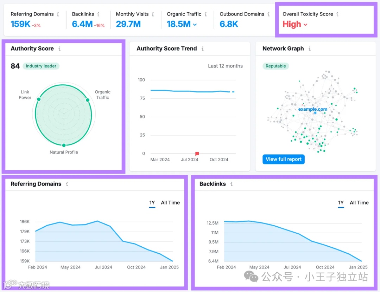Click the Industry leader badge
This screenshot has width=380, height=292.
tap(41, 66)
